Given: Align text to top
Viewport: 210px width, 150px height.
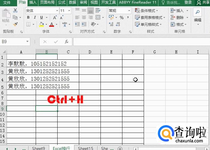Looking at the screenshot, I should [77, 10].
